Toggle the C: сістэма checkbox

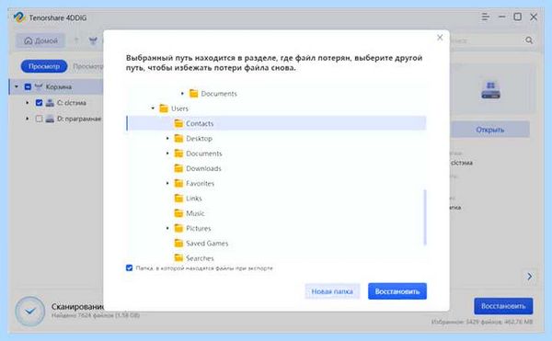pos(39,103)
